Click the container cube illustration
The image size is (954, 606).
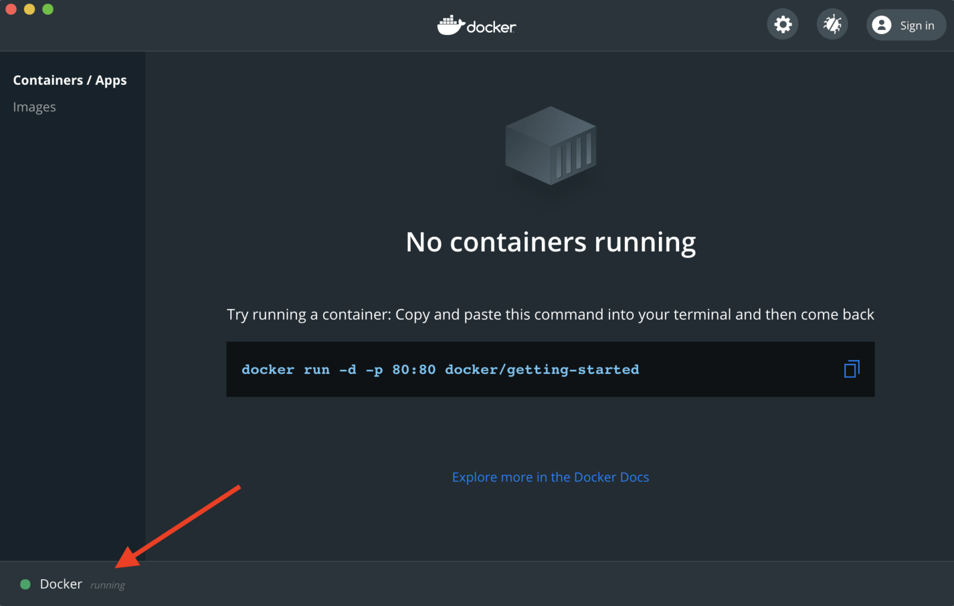point(550,146)
